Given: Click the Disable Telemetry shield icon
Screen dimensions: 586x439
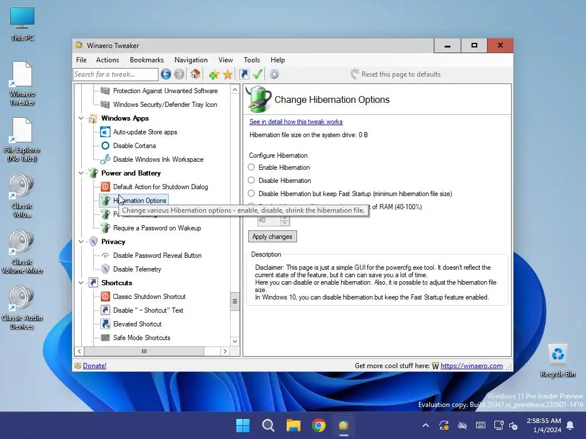Looking at the screenshot, I should [x=105, y=269].
